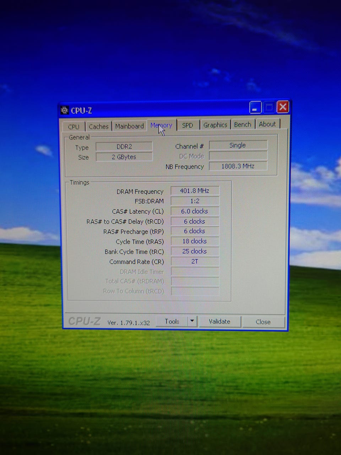Click the 18 clocks tRAS value
This screenshot has width=341, height=455.
(195, 241)
